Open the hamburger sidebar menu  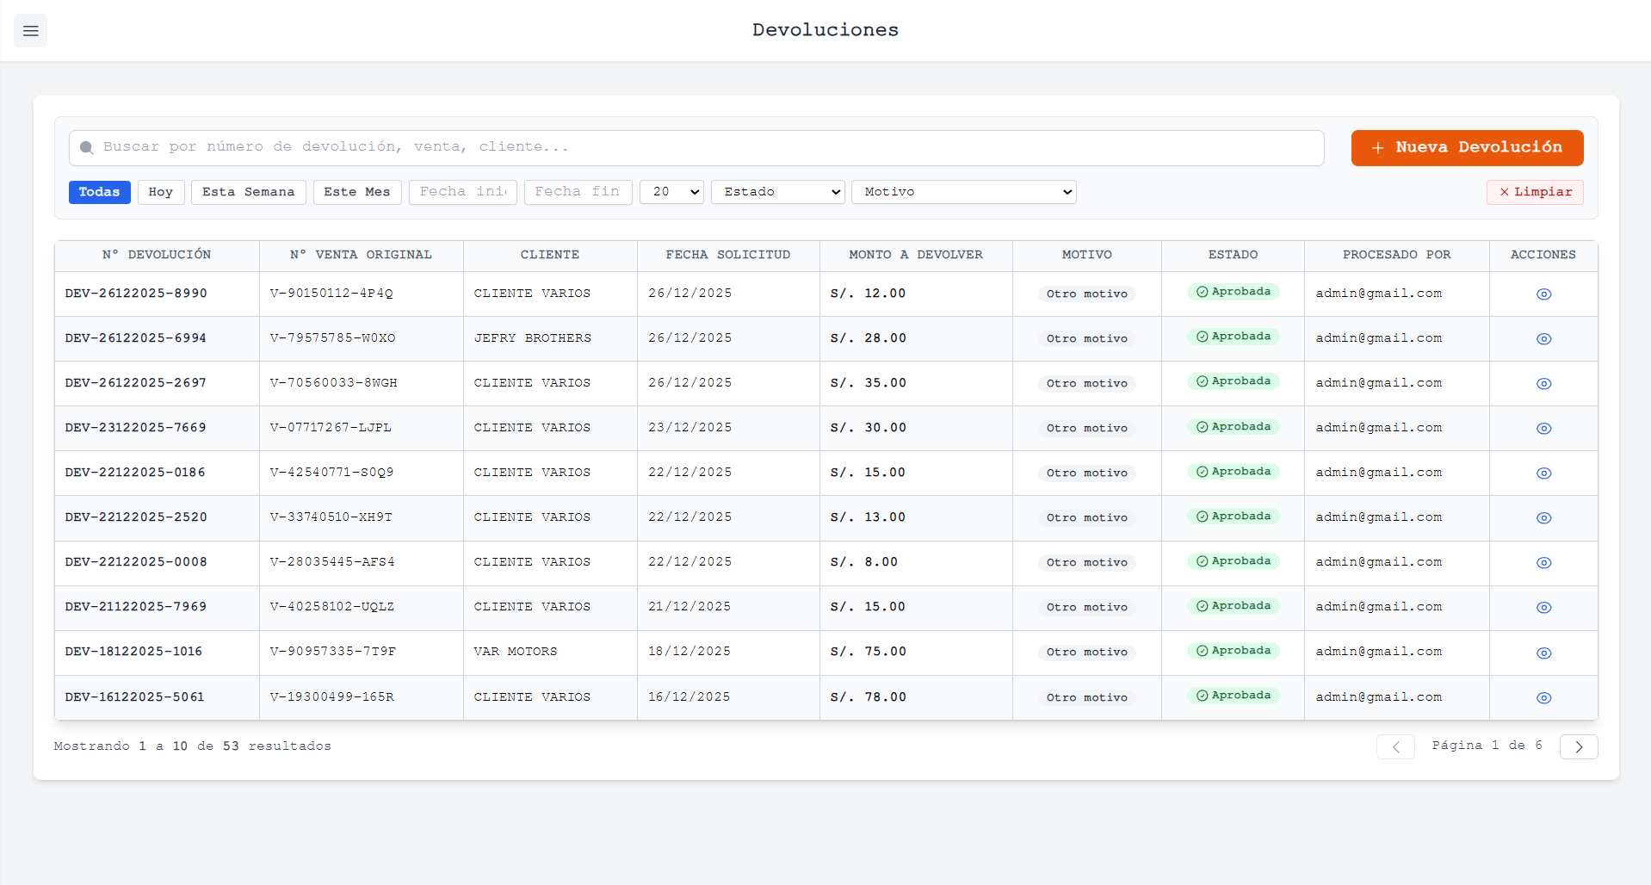[30, 31]
